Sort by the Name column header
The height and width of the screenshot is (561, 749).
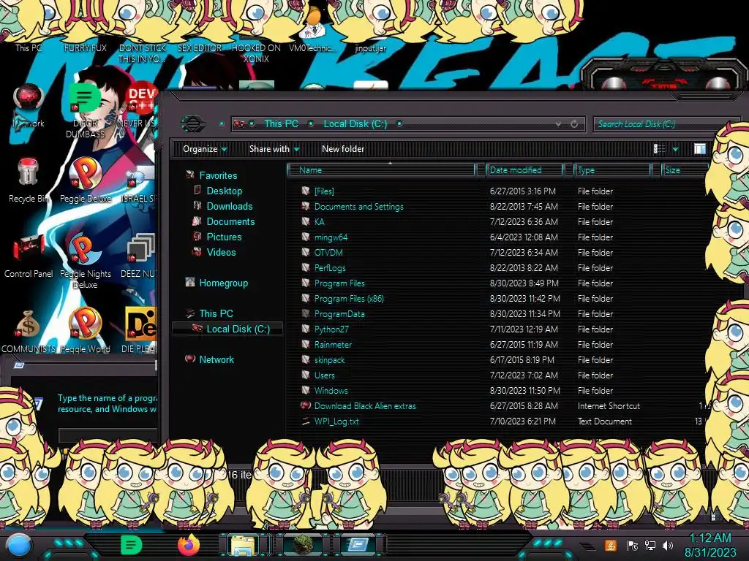click(382, 170)
